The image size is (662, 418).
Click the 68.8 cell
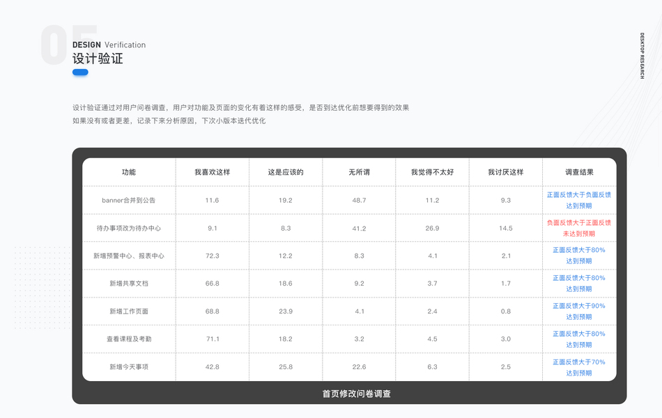(x=213, y=311)
